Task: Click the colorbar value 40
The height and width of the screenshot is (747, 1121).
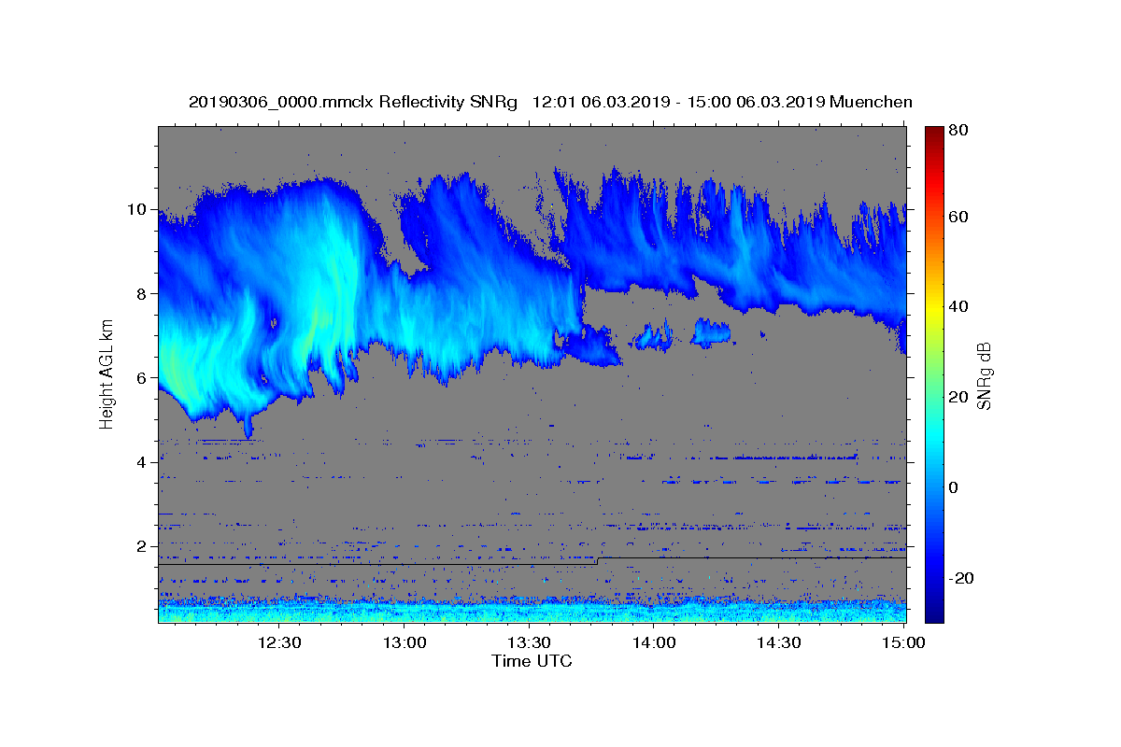Action: pyautogui.click(x=958, y=306)
